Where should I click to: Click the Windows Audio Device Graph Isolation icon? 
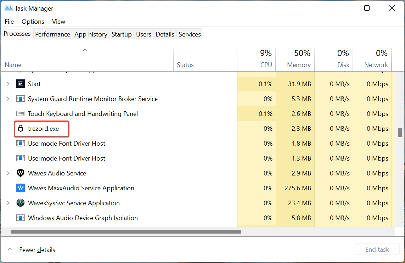(x=21, y=218)
